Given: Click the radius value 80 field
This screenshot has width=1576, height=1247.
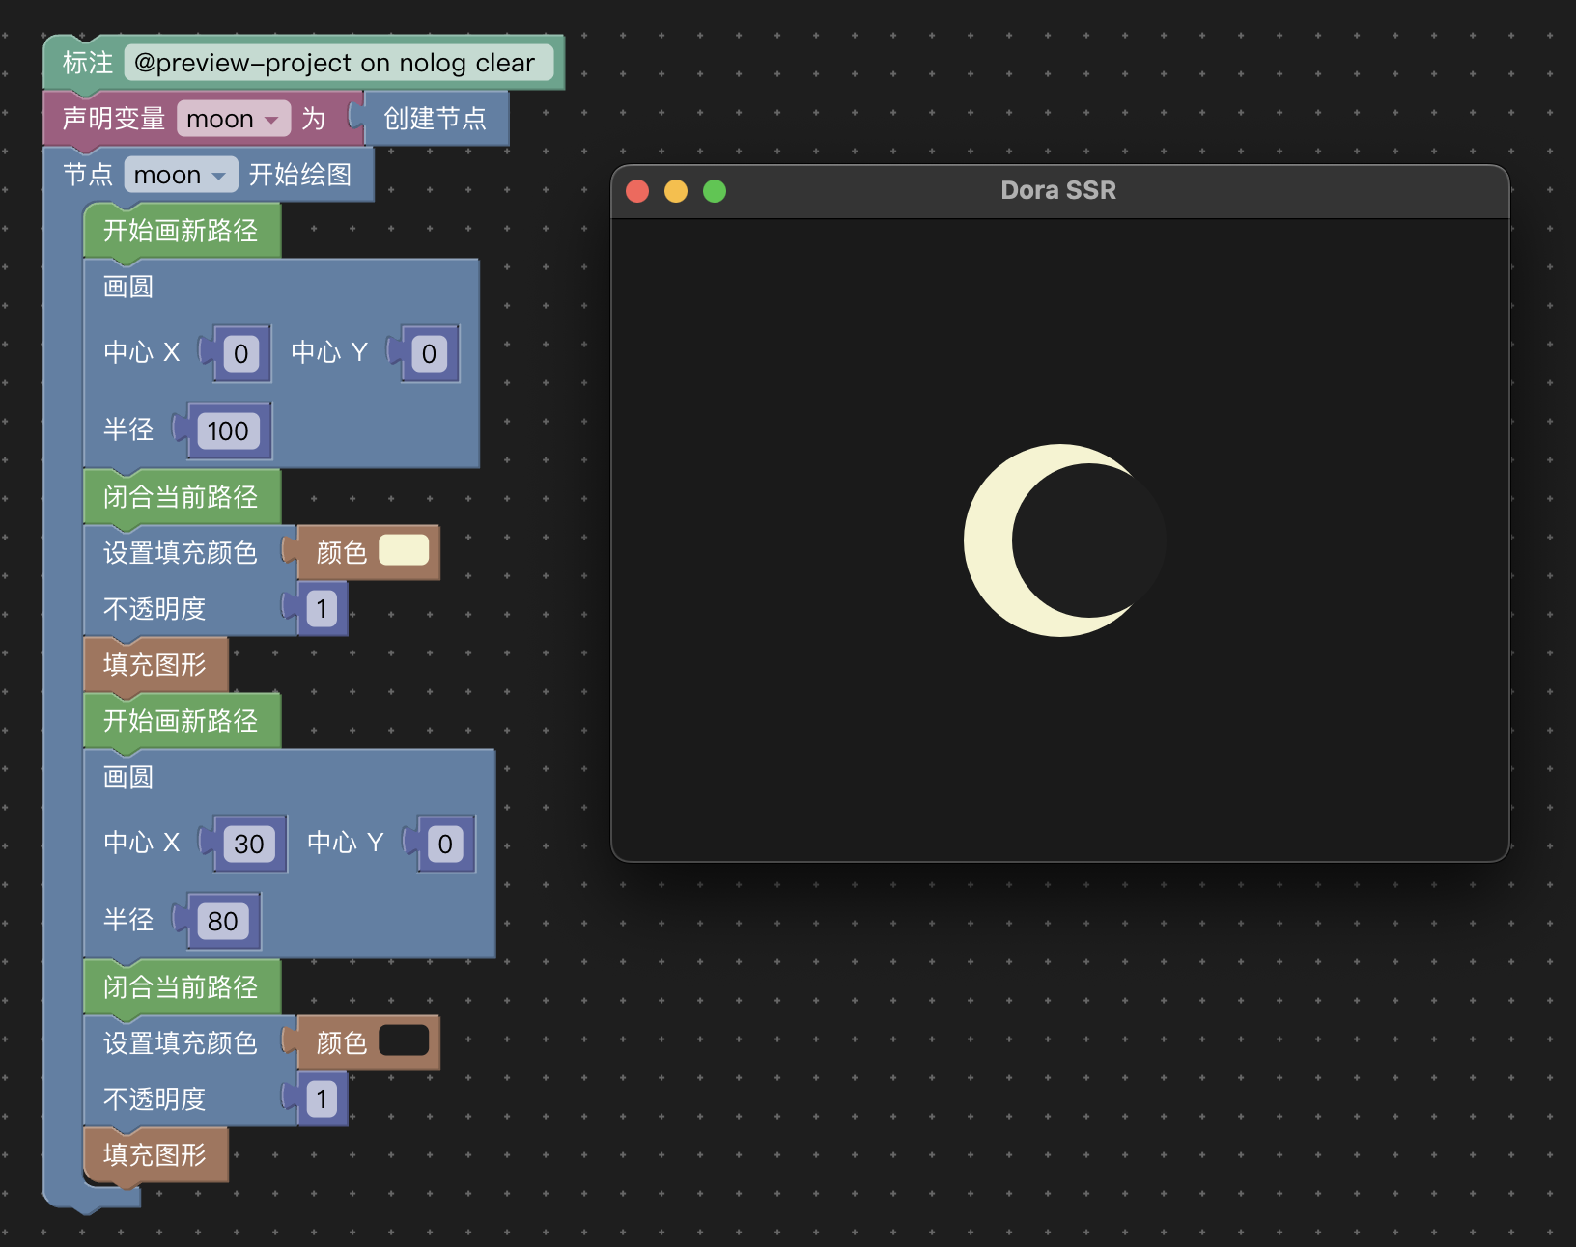Looking at the screenshot, I should coord(222,922).
